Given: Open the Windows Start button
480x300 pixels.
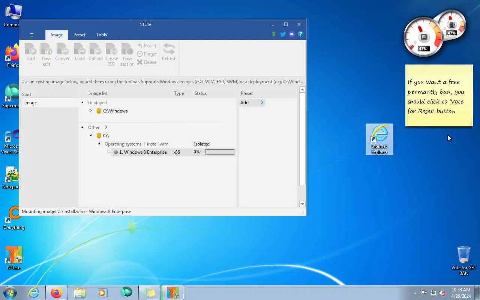Looking at the screenshot, I should point(10,292).
